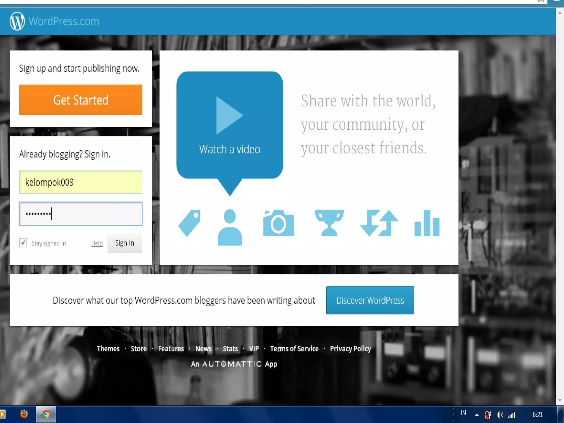Click the tag feature icon
Viewport: 564px width, 423px height.
coord(189,223)
